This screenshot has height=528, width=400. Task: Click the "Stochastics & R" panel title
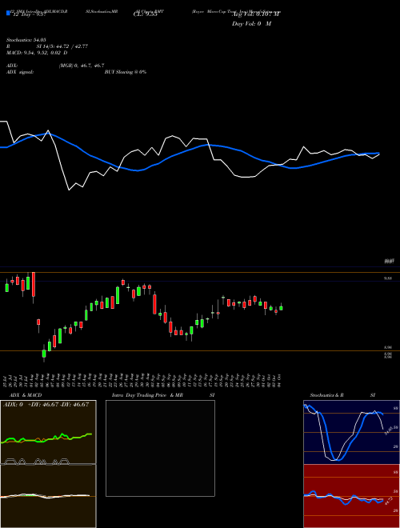pyautogui.click(x=327, y=395)
